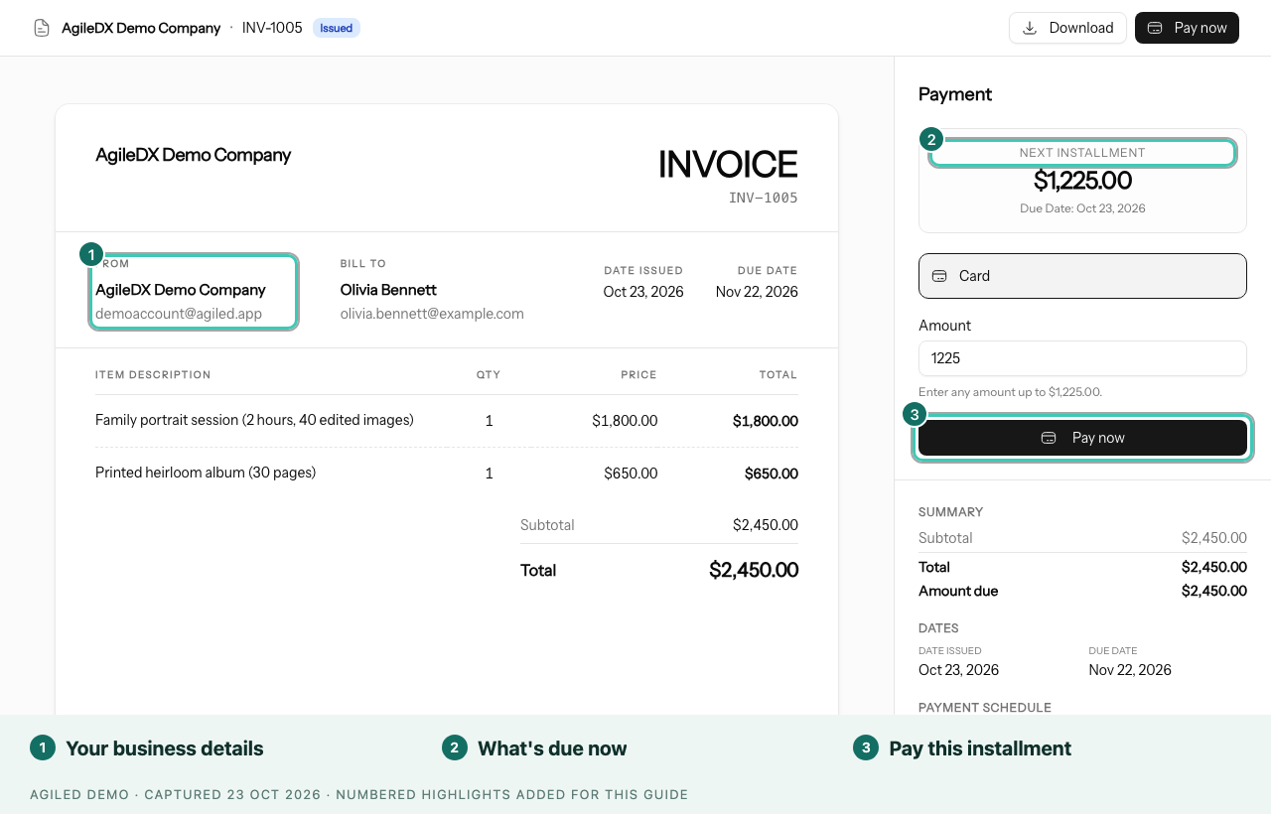Click the Amount due label in Summary
The width and height of the screenshot is (1271, 814).
958,591
